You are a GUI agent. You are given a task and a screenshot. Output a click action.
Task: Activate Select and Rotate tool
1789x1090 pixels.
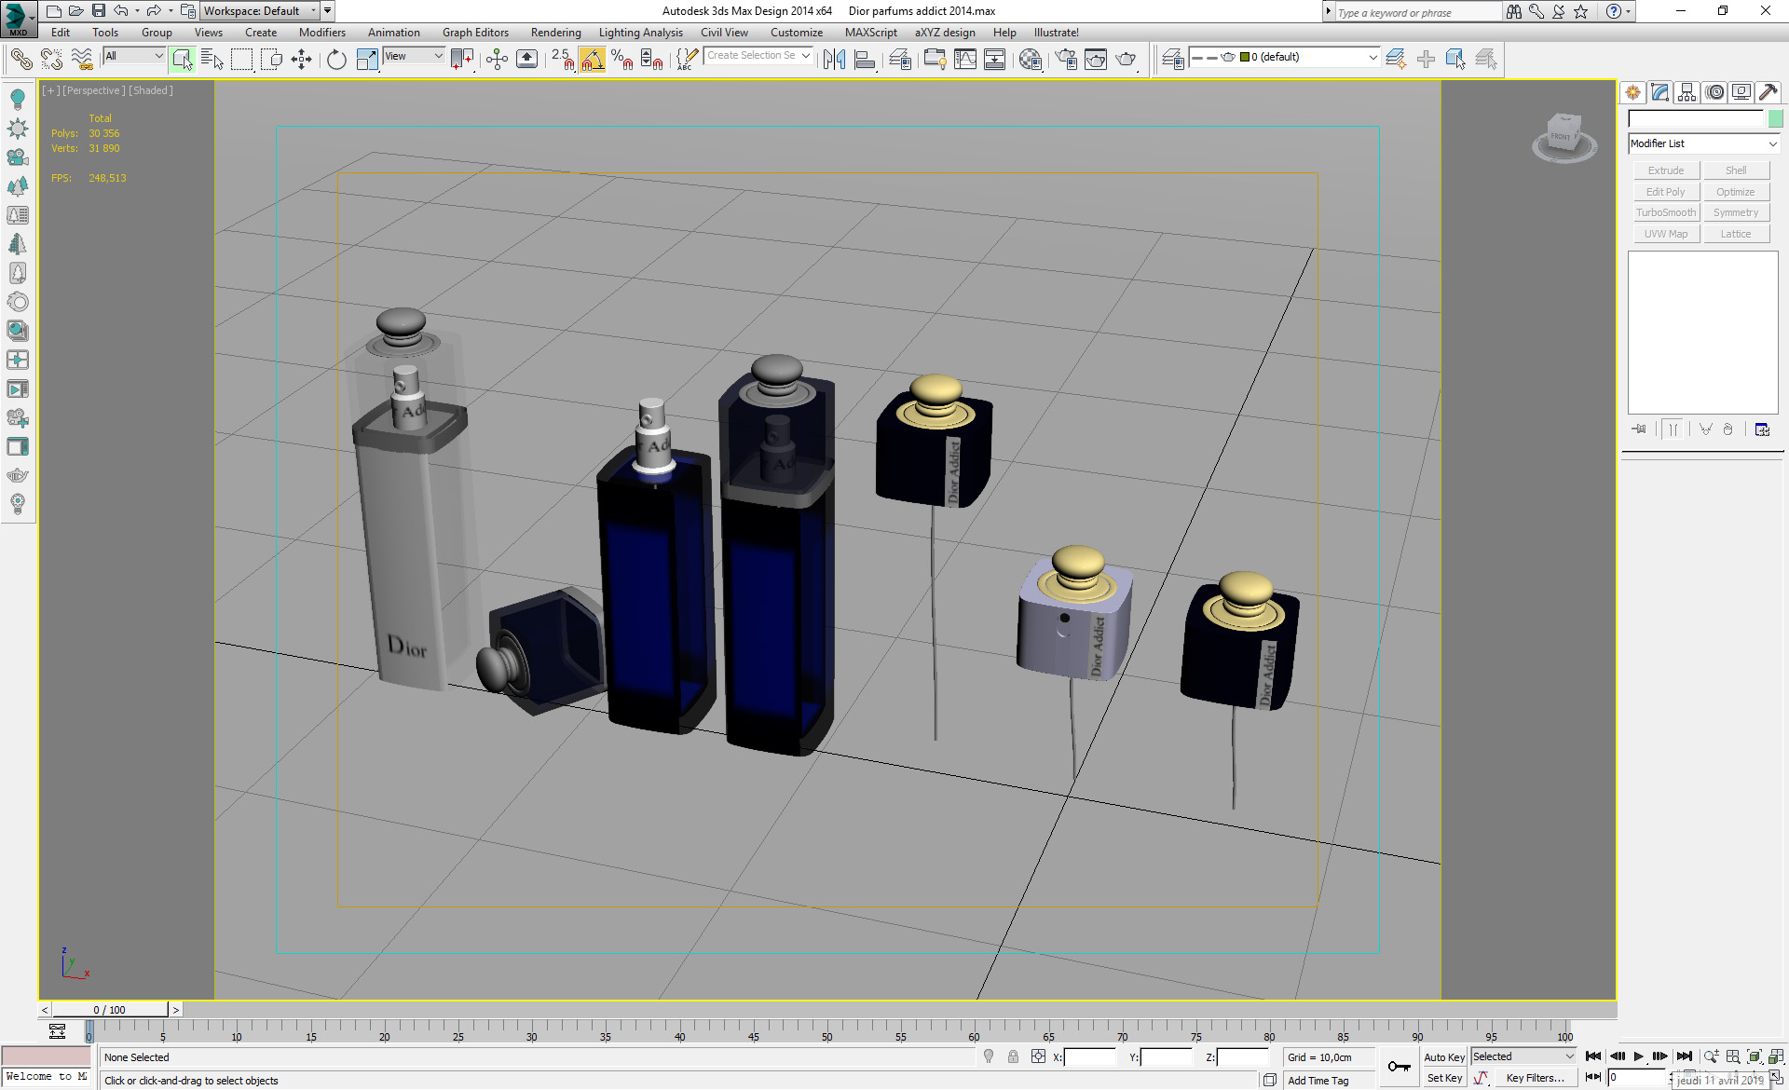pos(336,60)
